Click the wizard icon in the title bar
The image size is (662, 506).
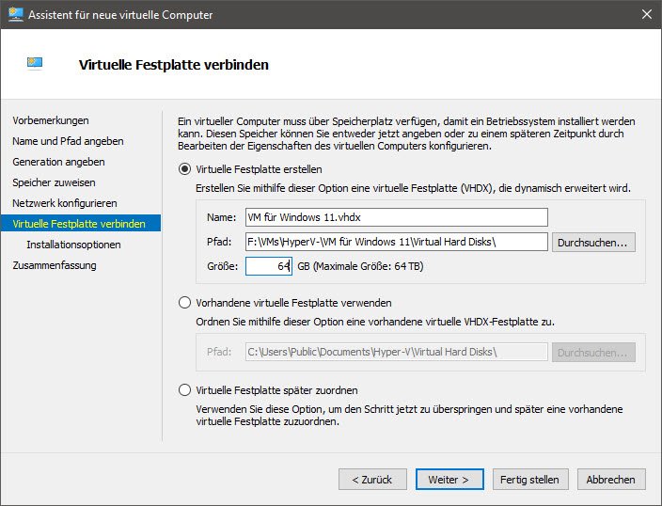[x=16, y=14]
